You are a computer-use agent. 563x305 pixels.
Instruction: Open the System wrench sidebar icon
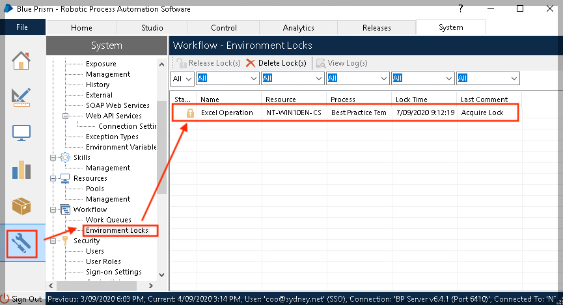21,244
